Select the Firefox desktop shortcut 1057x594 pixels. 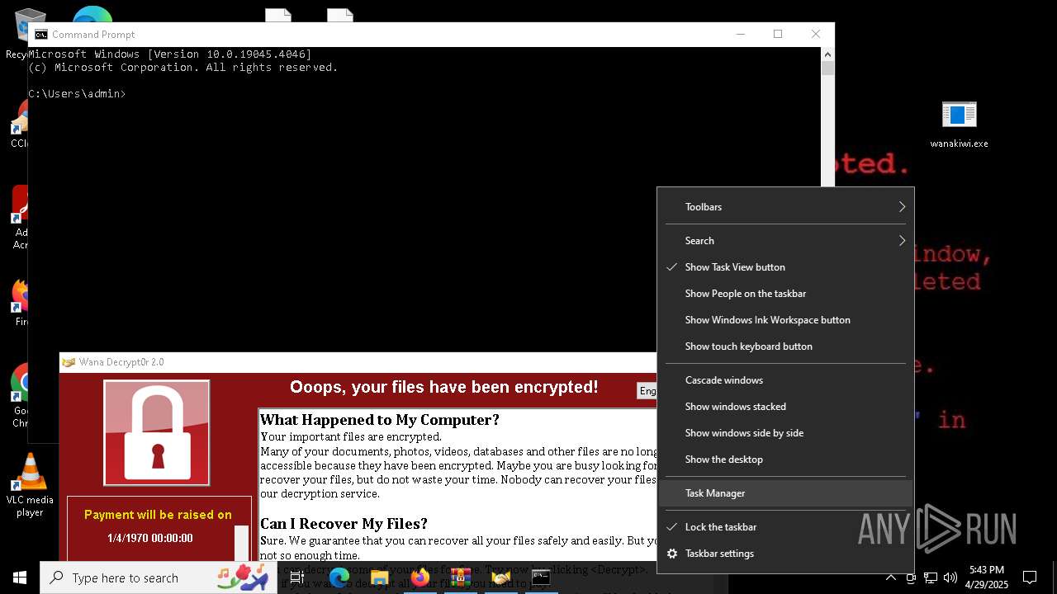click(x=20, y=303)
